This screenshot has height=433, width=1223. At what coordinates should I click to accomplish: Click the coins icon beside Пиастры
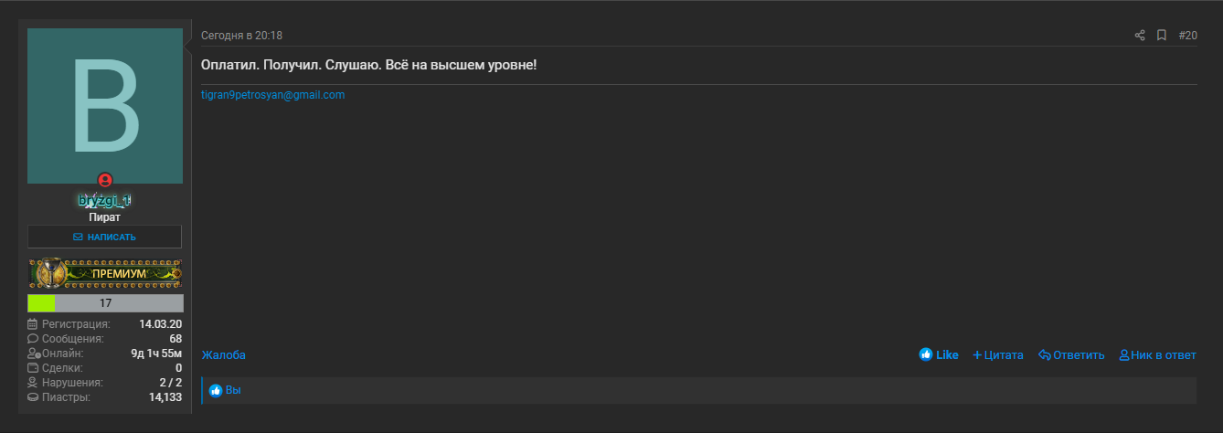33,397
